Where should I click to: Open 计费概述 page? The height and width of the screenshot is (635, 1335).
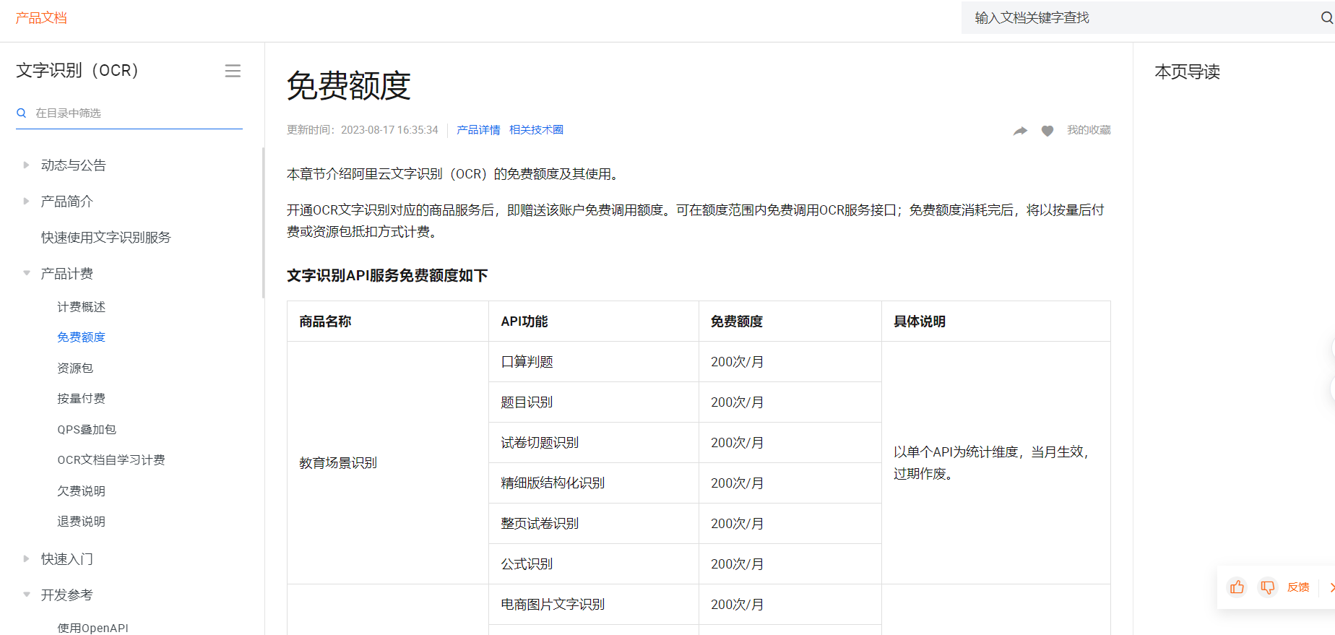pyautogui.click(x=81, y=307)
